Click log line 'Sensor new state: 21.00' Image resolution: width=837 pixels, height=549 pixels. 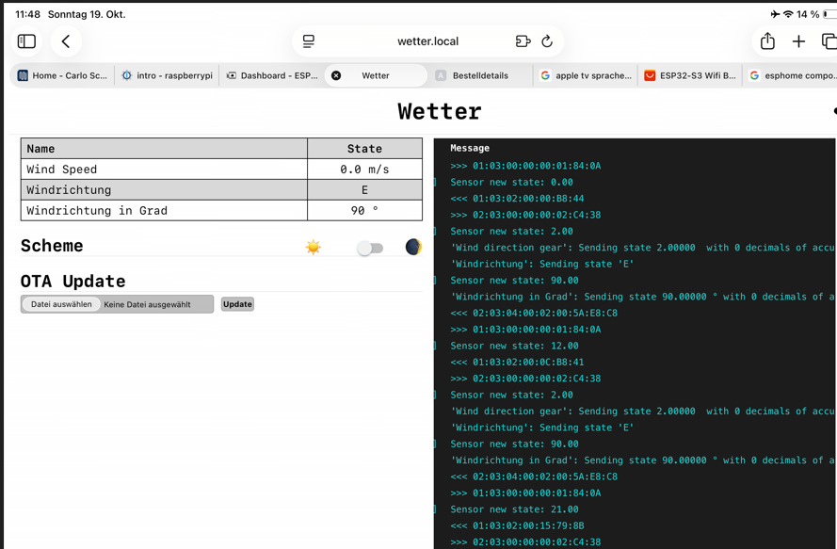(x=514, y=509)
